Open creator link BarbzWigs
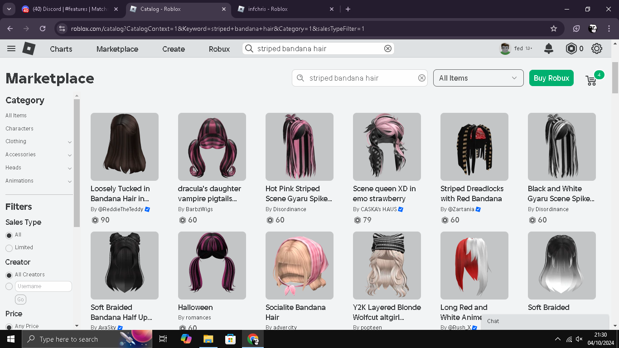 [199, 209]
